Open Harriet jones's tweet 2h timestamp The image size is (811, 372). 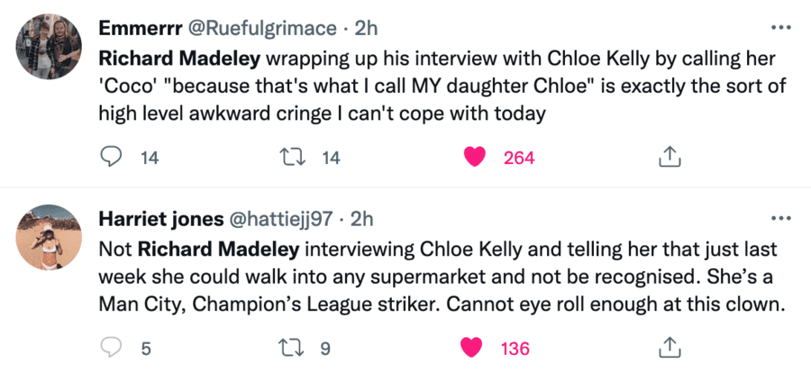pyautogui.click(x=360, y=219)
